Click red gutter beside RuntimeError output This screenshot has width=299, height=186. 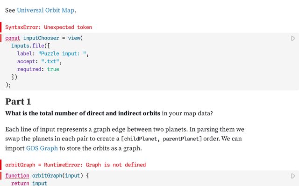pyautogui.click(x=1, y=165)
